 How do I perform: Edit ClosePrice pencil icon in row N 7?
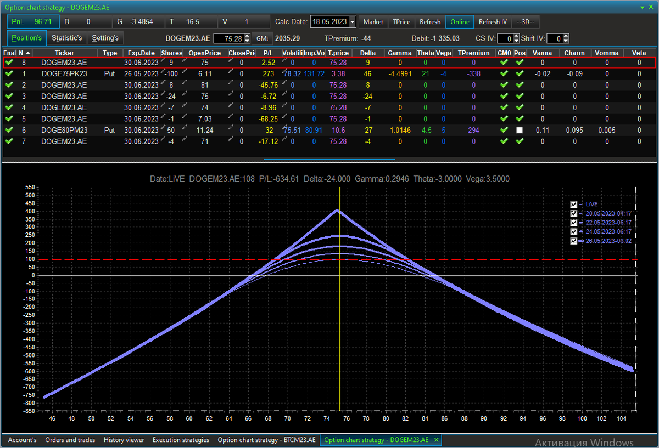click(x=231, y=139)
